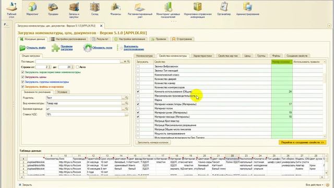
Task: Click the properties list vertical scrollbar thumb
Action: (325, 78)
